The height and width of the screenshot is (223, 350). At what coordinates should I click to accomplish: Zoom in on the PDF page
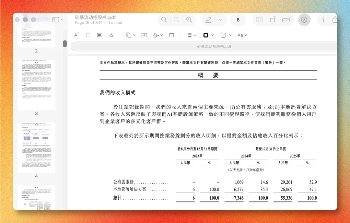coord(189,20)
